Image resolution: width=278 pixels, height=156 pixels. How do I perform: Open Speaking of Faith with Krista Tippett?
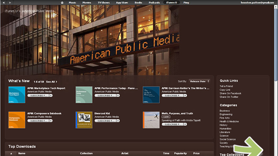[181, 120]
